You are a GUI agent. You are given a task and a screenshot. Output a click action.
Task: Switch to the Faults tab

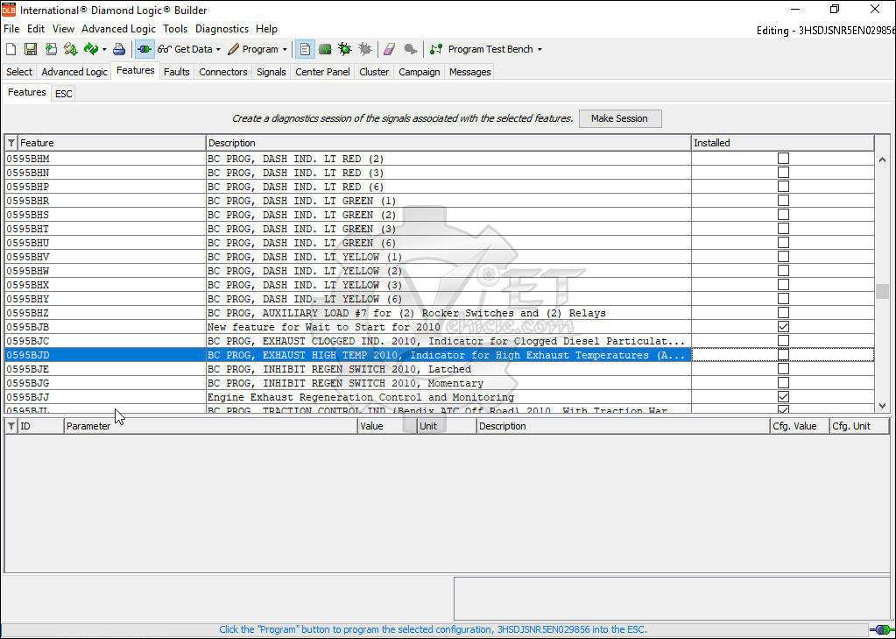(177, 72)
